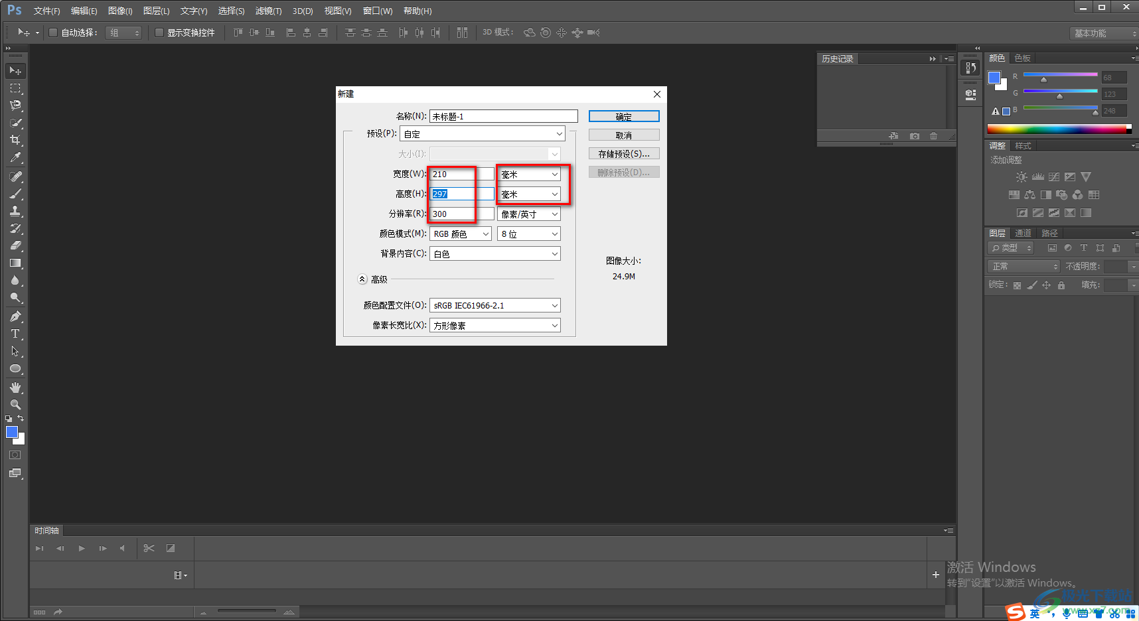Click the 分辨率 input field
This screenshot has height=621, width=1139.
pos(462,214)
